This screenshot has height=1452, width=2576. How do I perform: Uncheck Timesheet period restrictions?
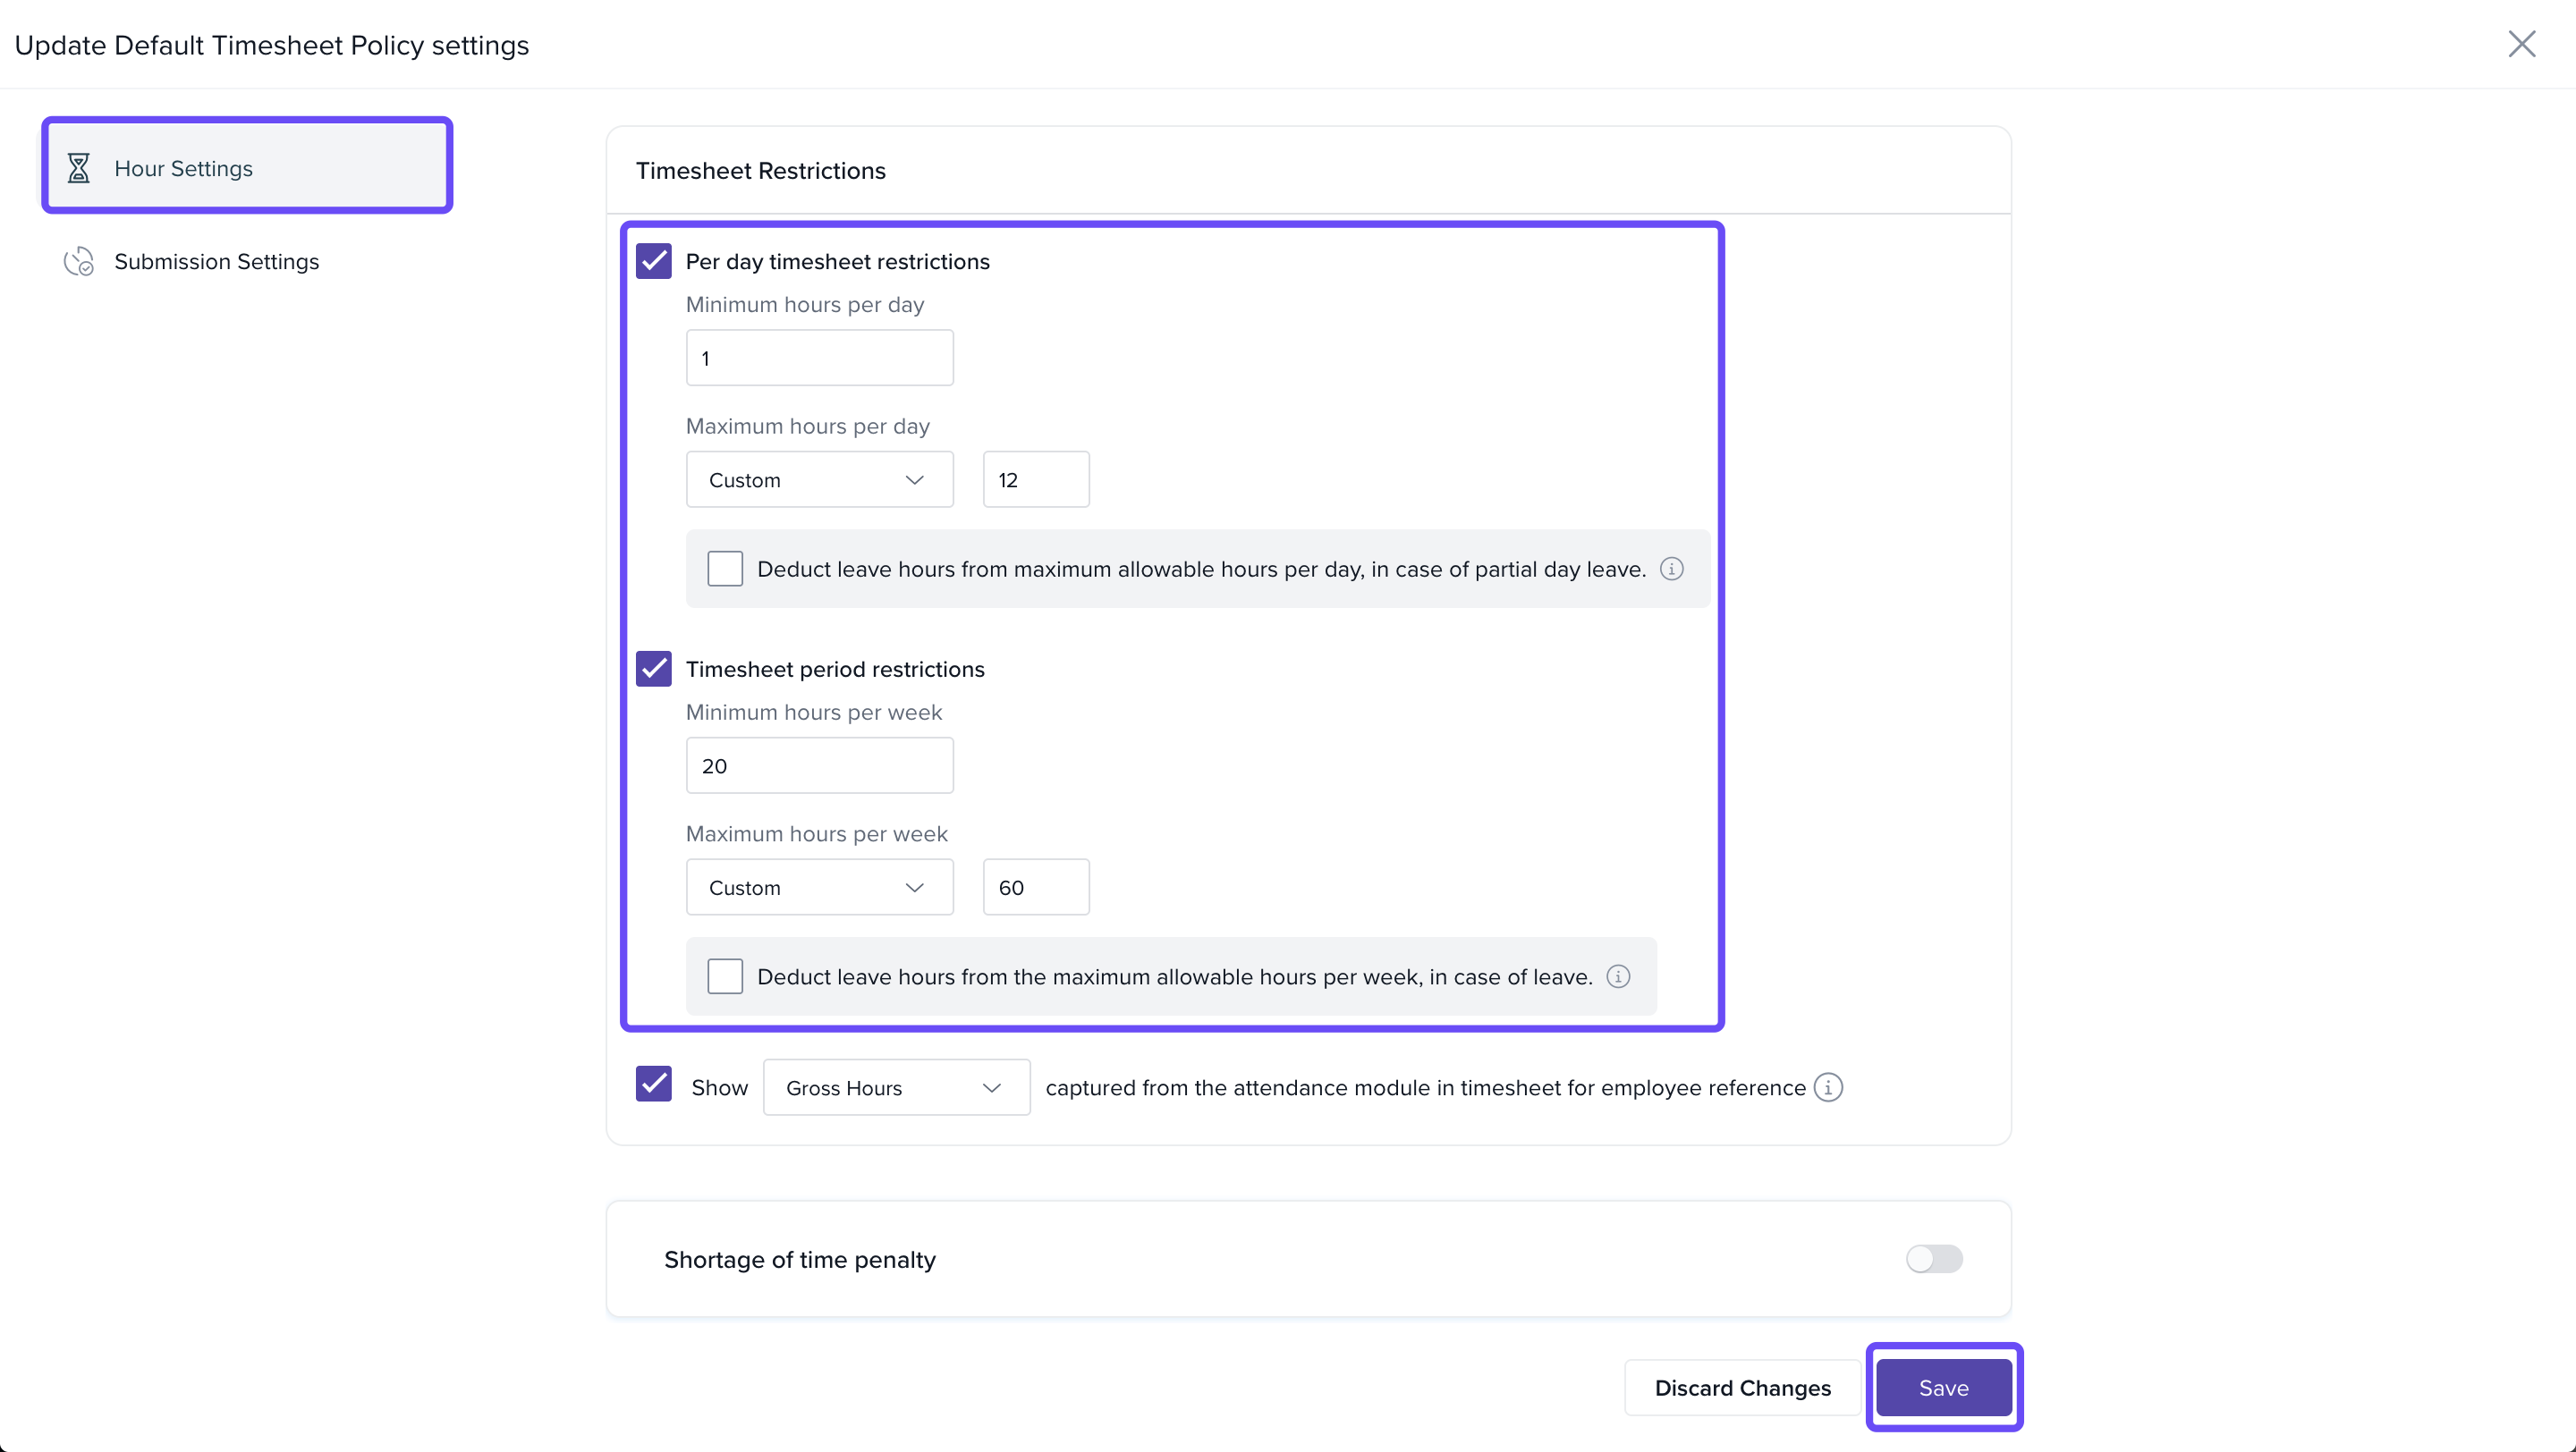click(x=654, y=670)
